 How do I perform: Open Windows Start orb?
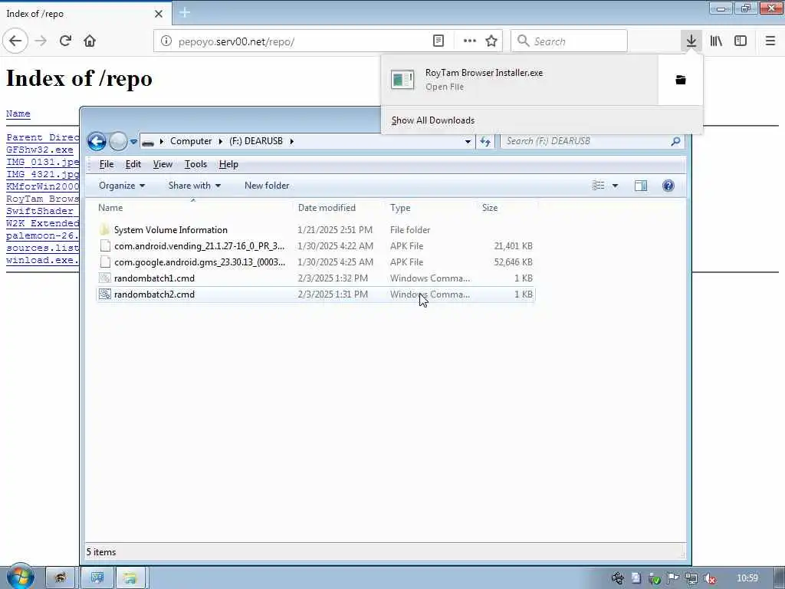click(20, 577)
